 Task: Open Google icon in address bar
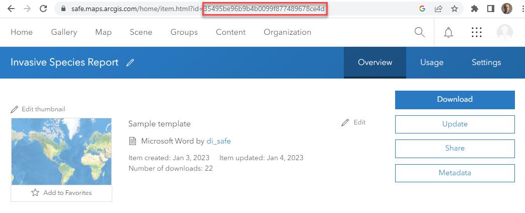(422, 9)
